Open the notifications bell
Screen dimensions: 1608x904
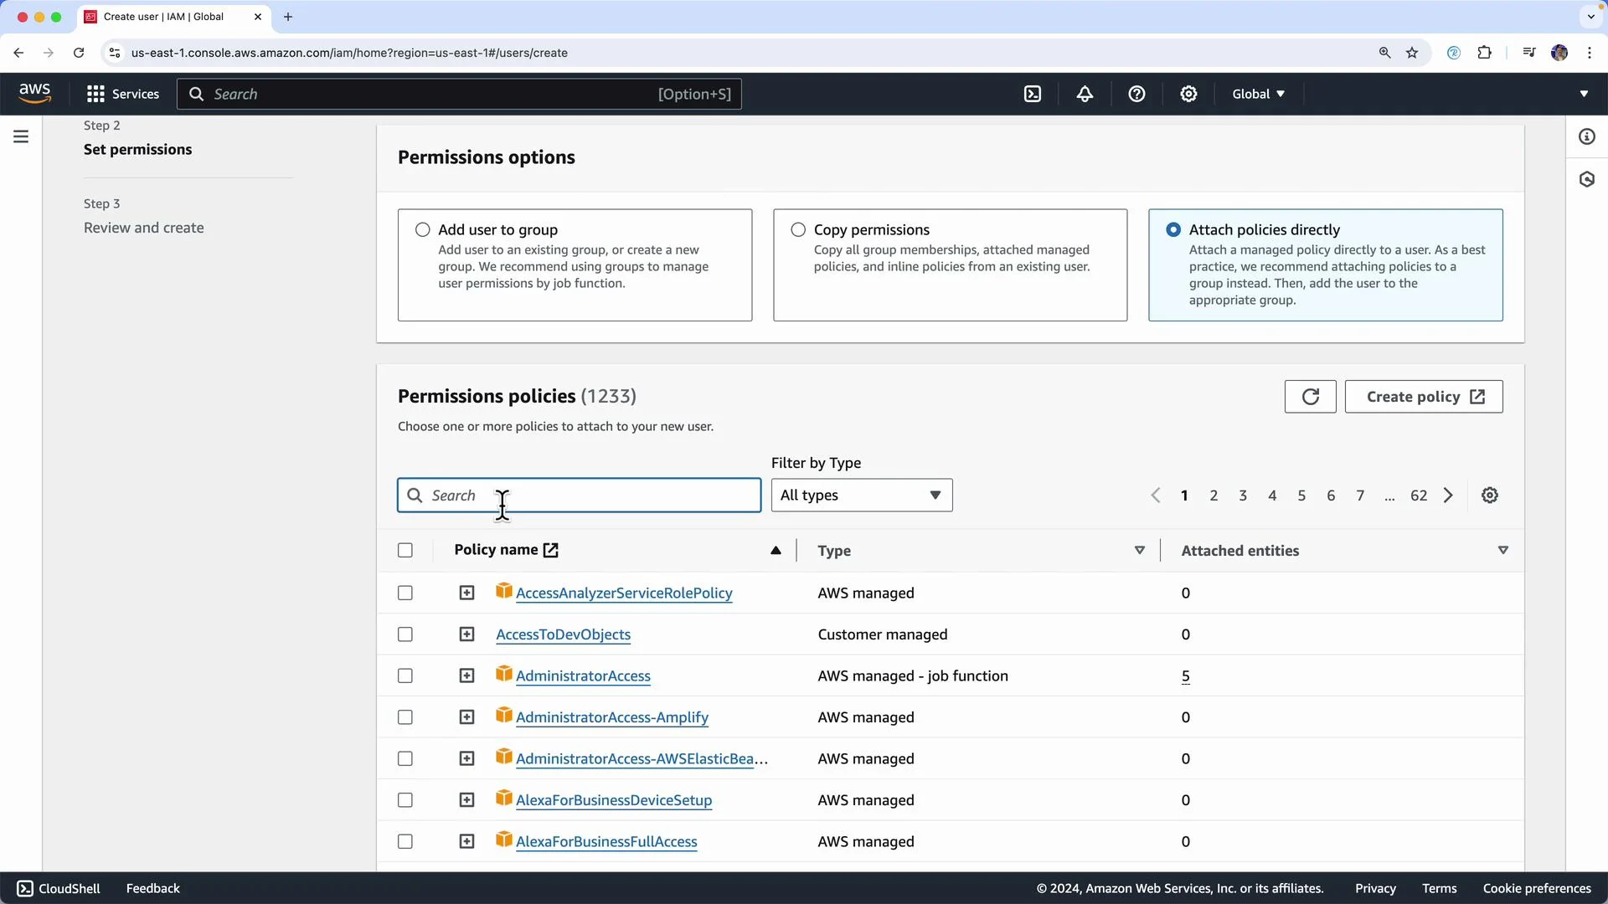[1085, 94]
